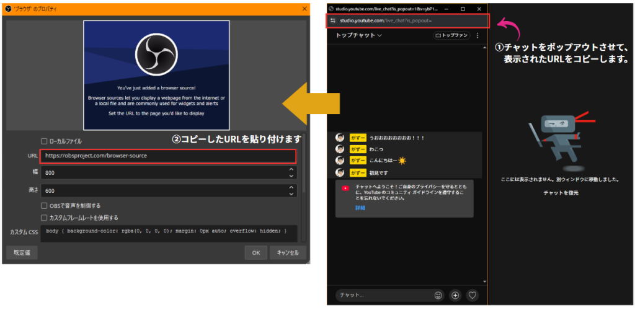Viewport: 635px width, 310px height.
Task: Open the 詳細 link in chat notice
Action: click(360, 208)
